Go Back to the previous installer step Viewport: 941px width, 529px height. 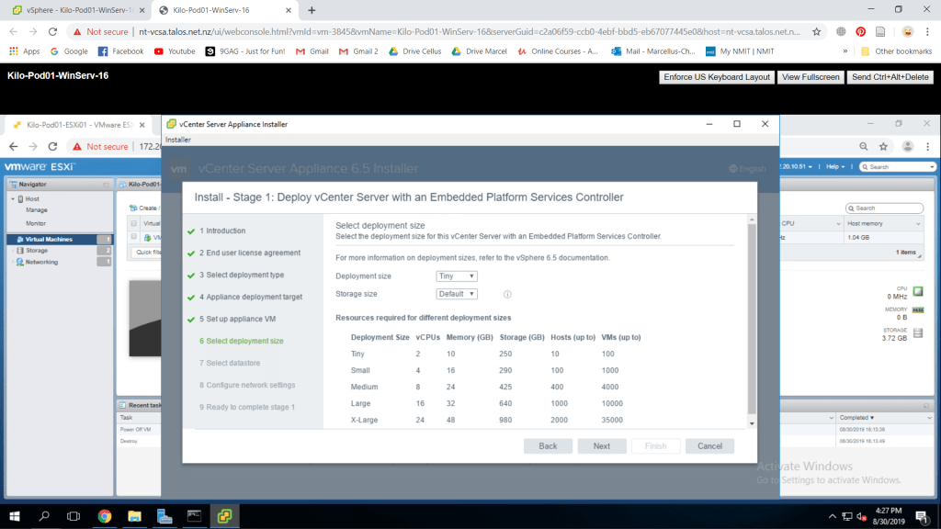coord(548,446)
